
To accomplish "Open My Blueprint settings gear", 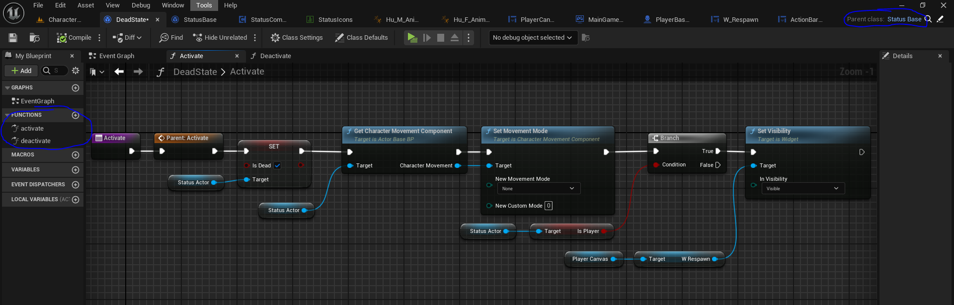I will click(x=76, y=71).
